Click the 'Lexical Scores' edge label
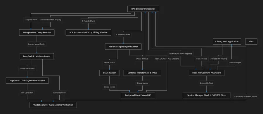The width and height of the screenshot is (263, 114). (x=109, y=87)
